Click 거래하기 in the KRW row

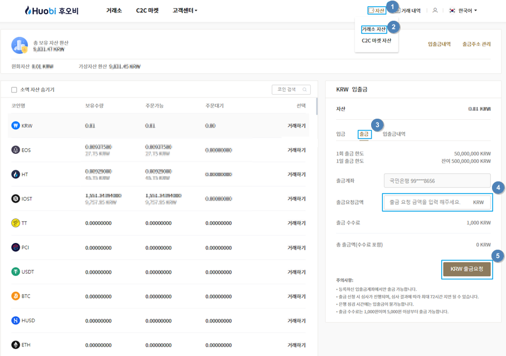[x=296, y=125]
